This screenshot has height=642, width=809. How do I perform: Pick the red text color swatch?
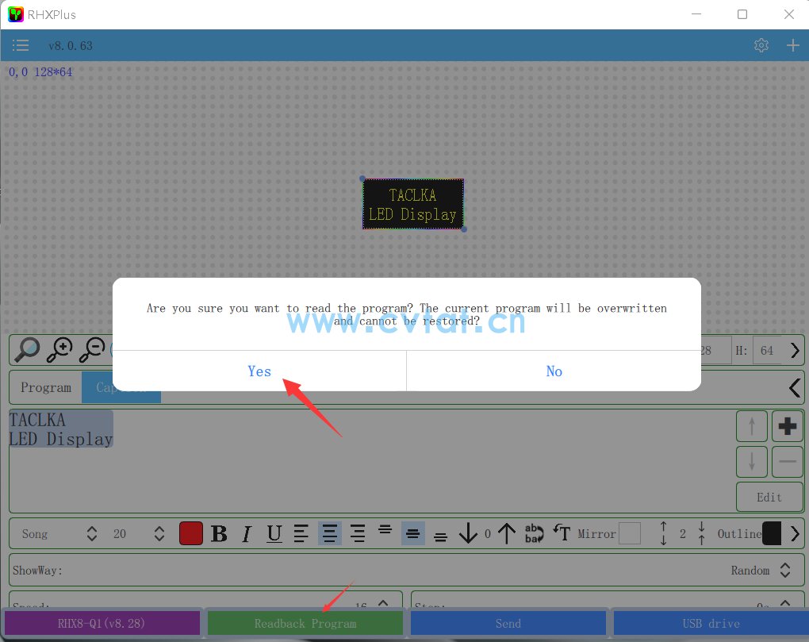coord(191,533)
